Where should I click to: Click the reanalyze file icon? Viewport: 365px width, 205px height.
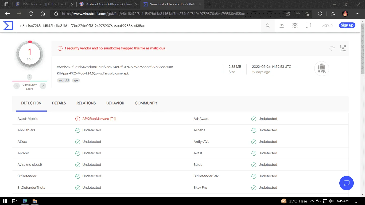pos(332,48)
